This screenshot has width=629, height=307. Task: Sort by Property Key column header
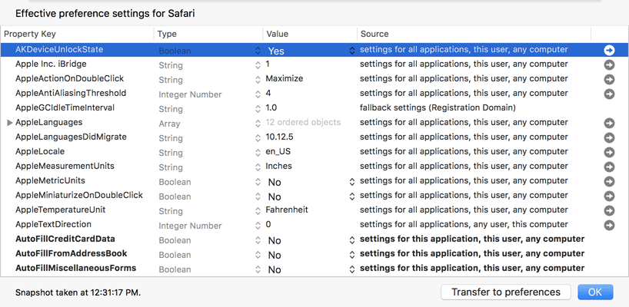(77, 34)
